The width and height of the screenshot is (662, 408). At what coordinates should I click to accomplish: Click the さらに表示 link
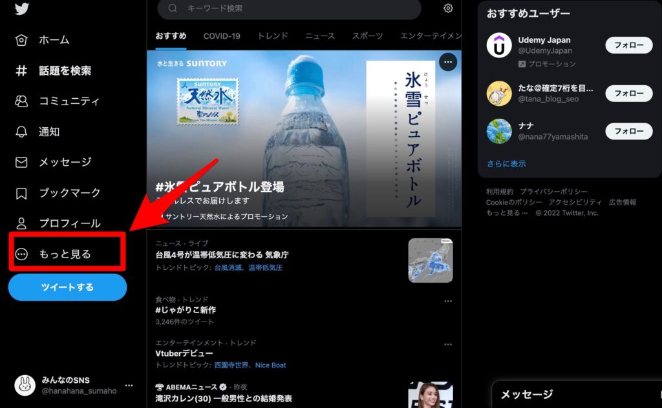point(506,163)
